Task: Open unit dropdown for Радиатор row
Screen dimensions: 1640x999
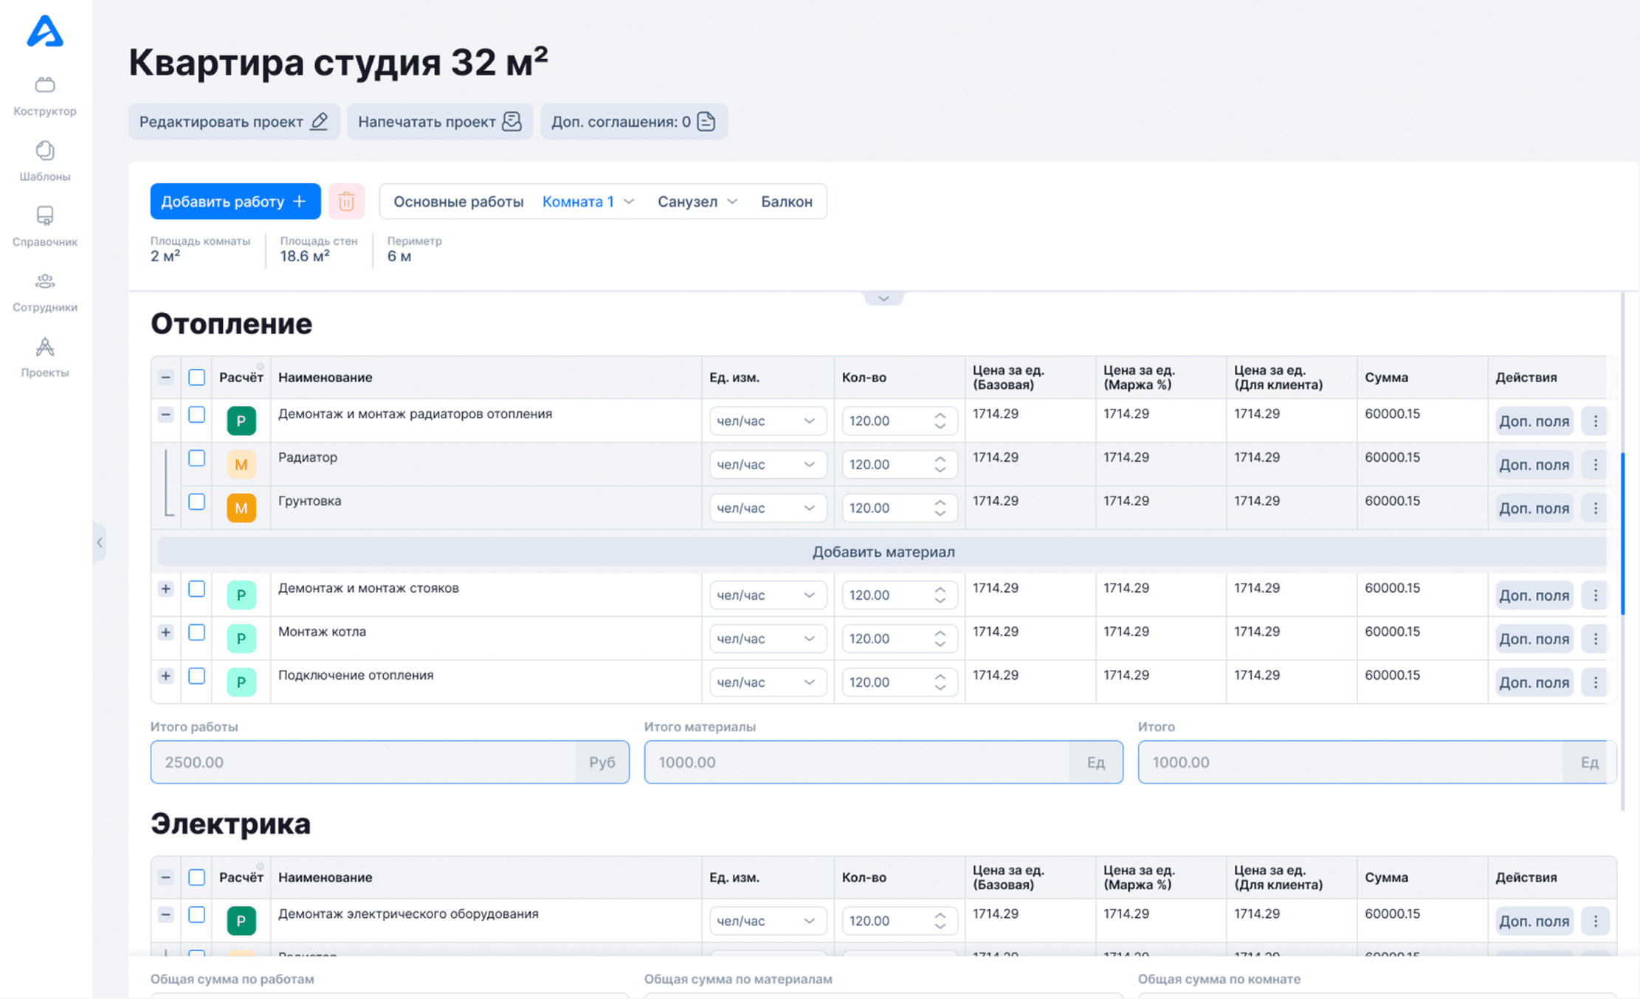Action: click(766, 465)
